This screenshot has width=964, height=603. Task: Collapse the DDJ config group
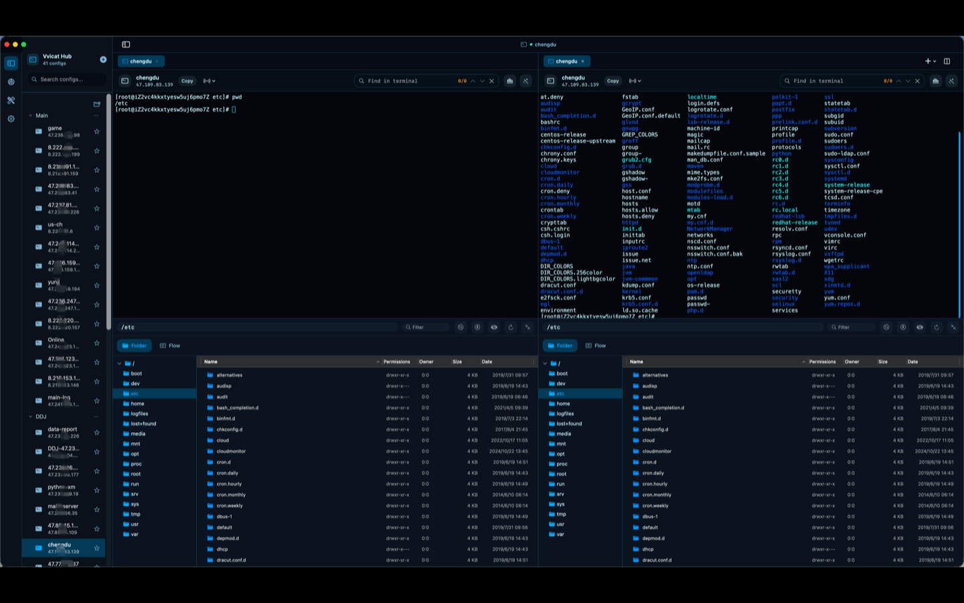(x=30, y=416)
